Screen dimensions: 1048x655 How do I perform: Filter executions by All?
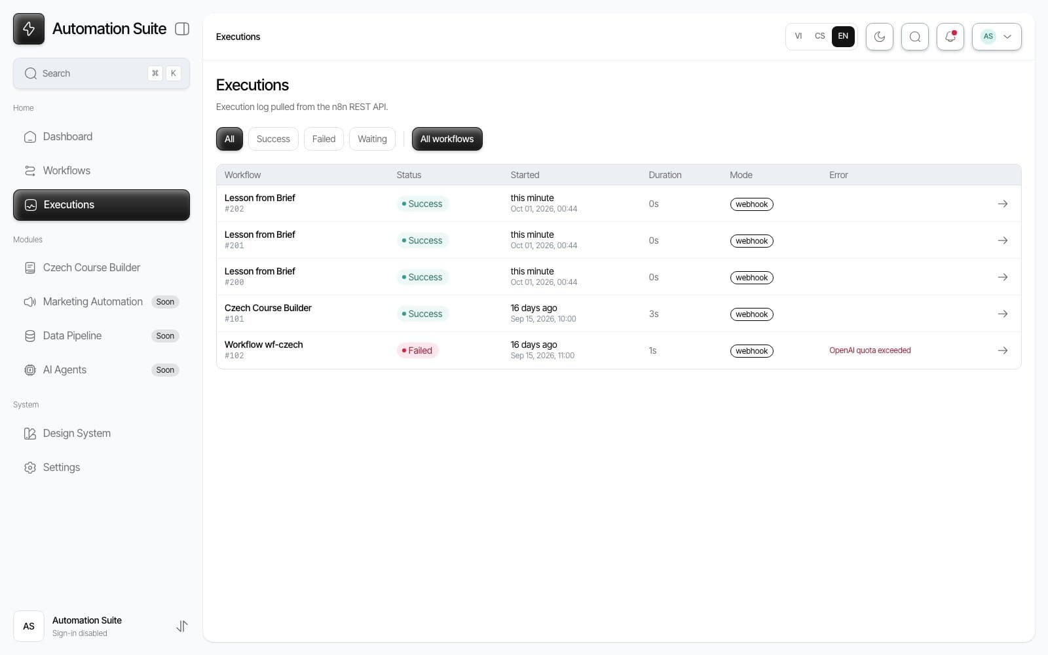[229, 139]
